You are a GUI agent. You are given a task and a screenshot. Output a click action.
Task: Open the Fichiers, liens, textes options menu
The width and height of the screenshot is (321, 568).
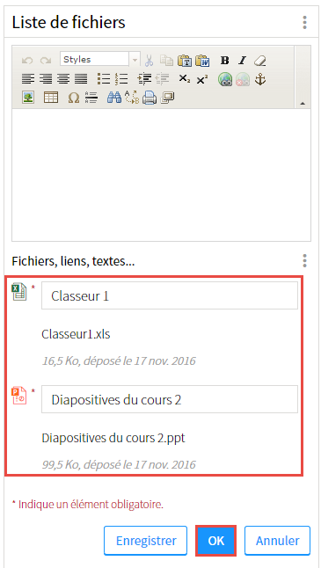pos(304,261)
